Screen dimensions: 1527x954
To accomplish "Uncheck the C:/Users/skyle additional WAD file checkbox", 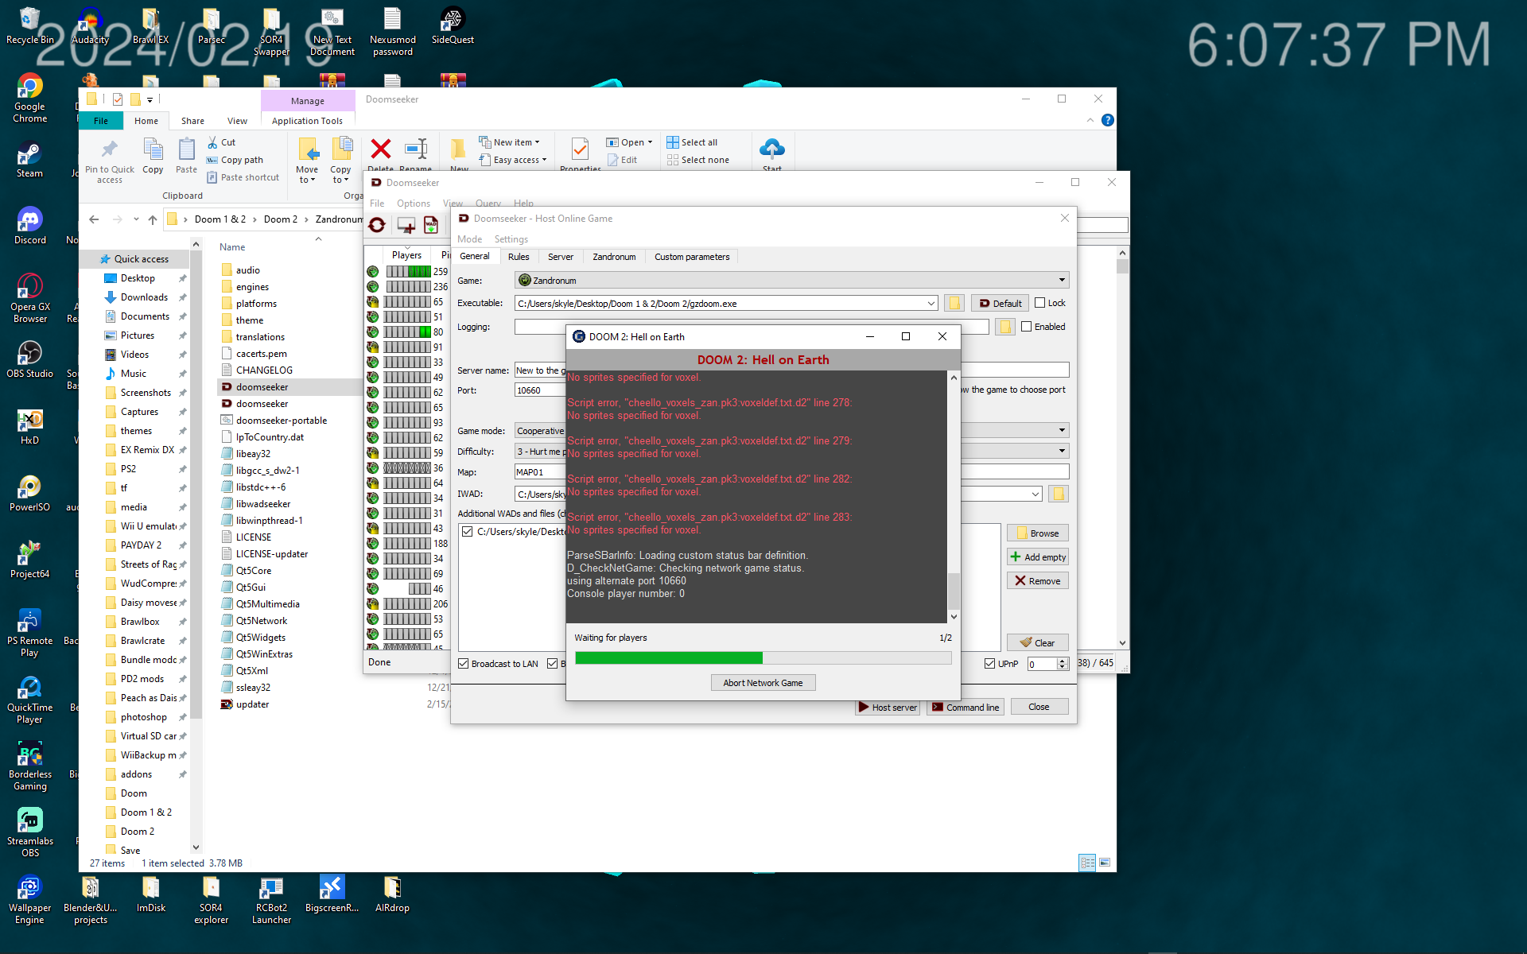I will click(x=468, y=532).
